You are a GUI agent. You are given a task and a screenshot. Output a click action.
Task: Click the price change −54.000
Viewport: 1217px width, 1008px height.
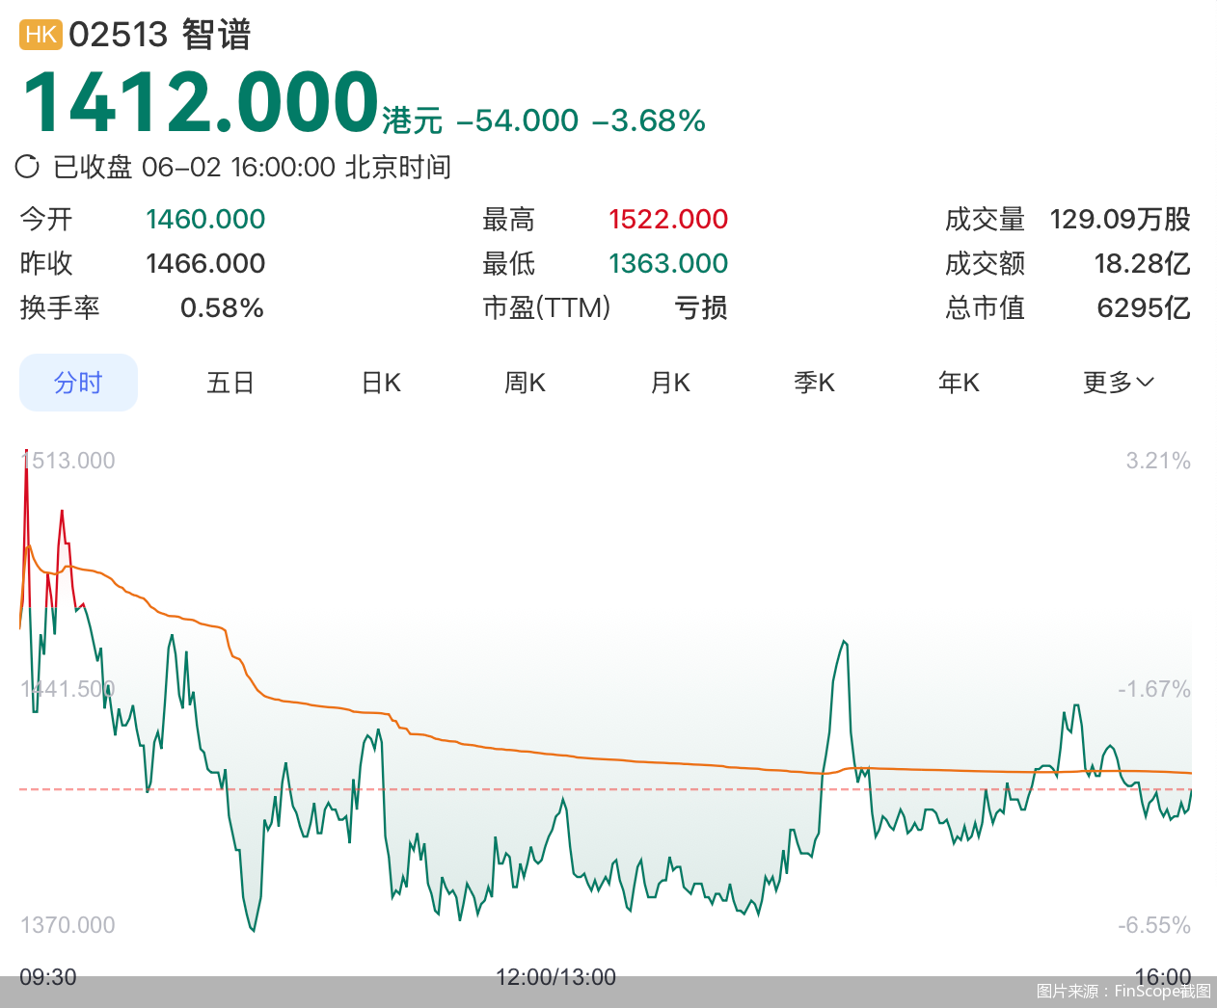(x=517, y=120)
